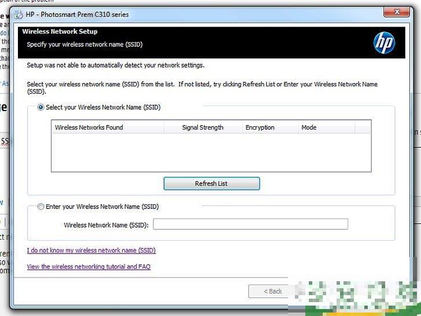Go to previous step with Back button
The width and height of the screenshot is (421, 316).
(x=272, y=291)
